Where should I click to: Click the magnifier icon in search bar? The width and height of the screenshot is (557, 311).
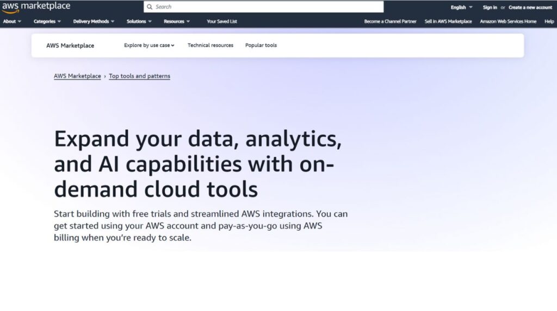point(150,7)
